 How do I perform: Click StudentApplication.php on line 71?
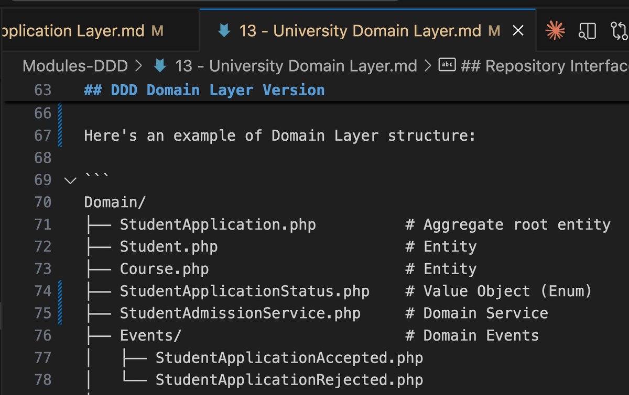coord(218,224)
